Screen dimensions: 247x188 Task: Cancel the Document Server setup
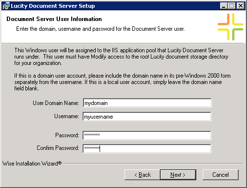coord(221,175)
